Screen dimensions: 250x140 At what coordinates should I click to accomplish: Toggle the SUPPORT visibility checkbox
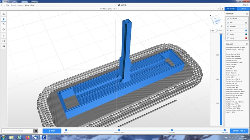point(228,26)
